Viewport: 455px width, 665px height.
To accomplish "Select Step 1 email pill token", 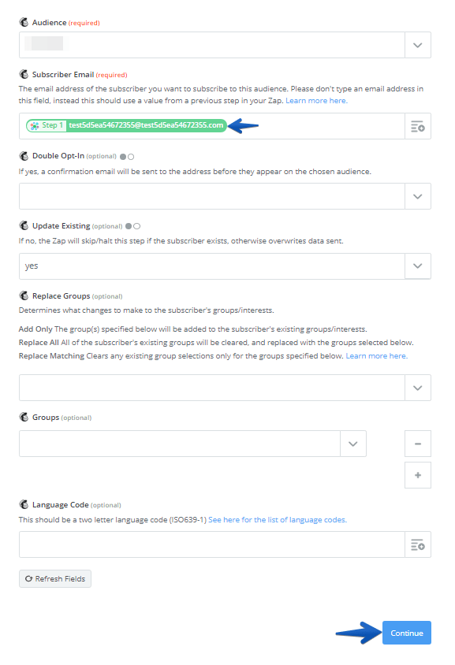I will click(x=126, y=125).
